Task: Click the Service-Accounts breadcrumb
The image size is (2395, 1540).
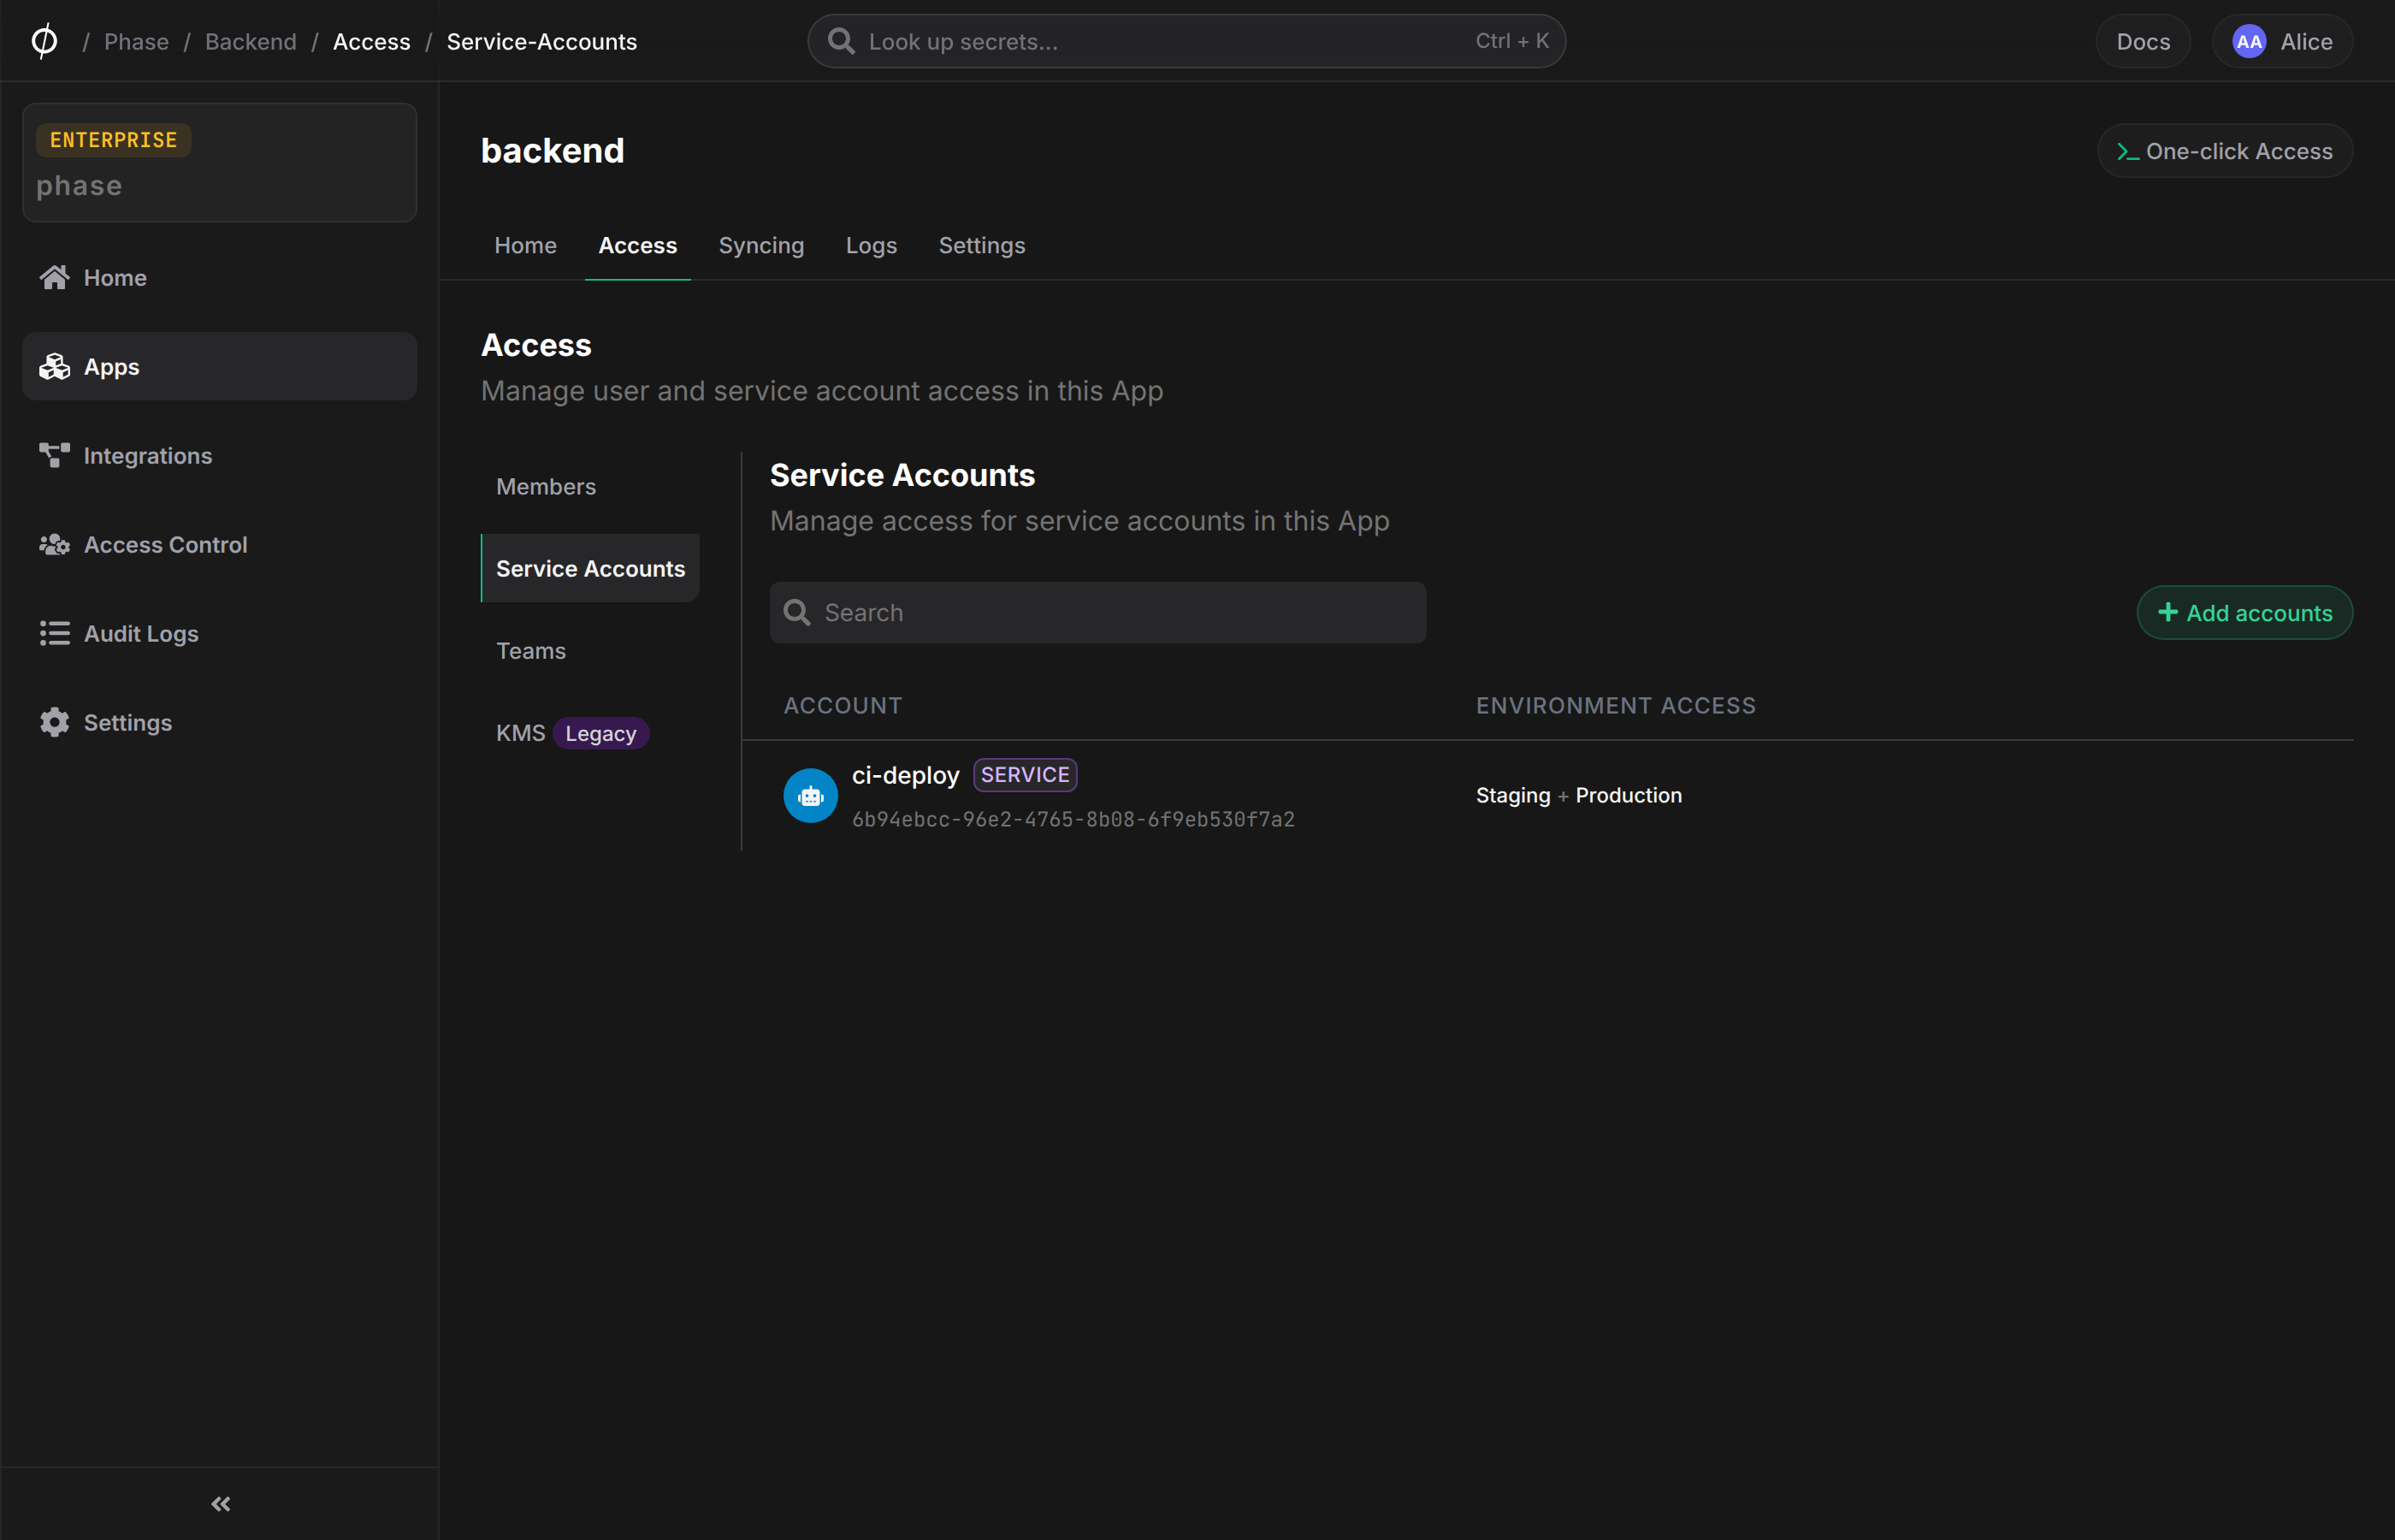Action: pos(541,41)
